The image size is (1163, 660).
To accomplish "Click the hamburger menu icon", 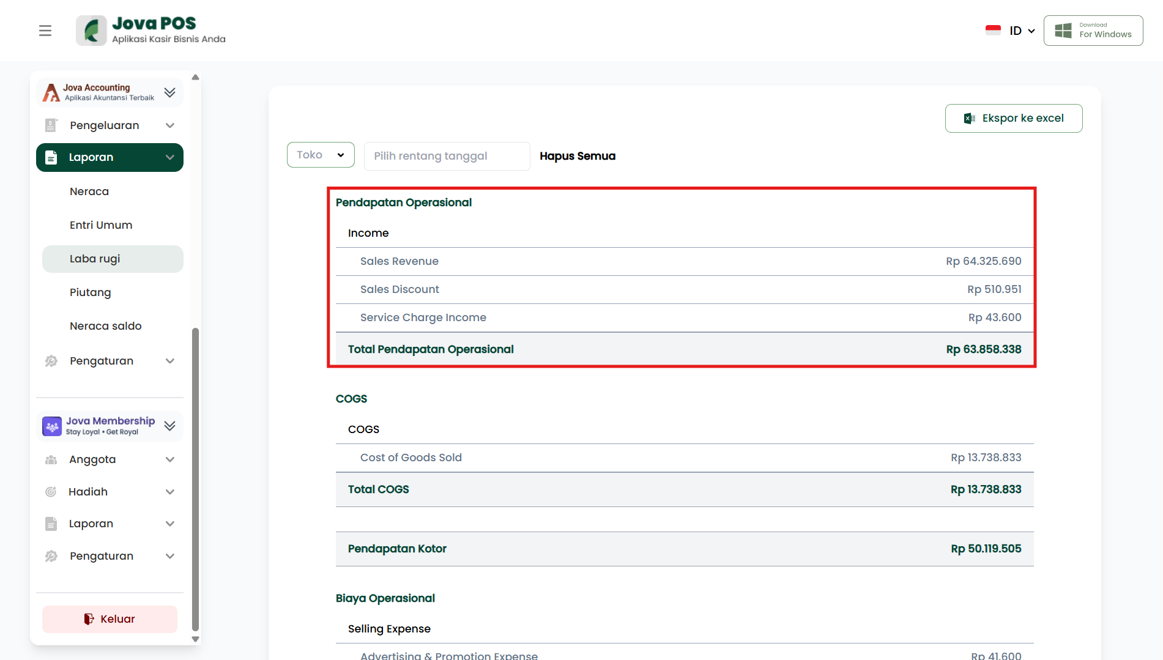I will coord(45,31).
